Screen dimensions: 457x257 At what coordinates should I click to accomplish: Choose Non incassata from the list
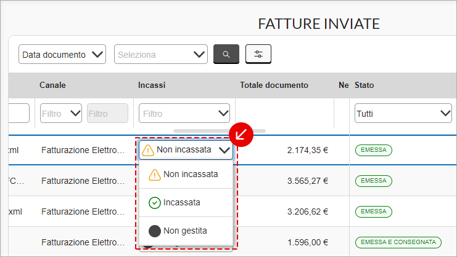click(x=186, y=174)
